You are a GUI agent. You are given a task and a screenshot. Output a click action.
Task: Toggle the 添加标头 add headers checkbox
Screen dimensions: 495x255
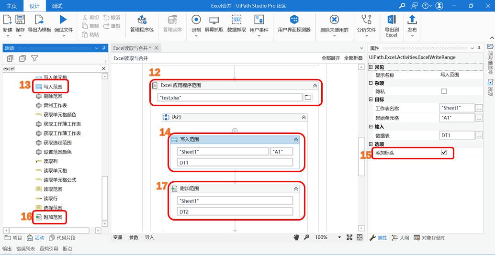click(x=444, y=153)
